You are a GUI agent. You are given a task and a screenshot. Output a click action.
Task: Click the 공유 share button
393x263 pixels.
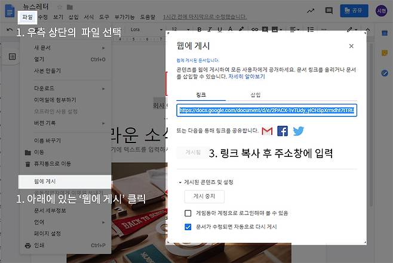click(354, 11)
